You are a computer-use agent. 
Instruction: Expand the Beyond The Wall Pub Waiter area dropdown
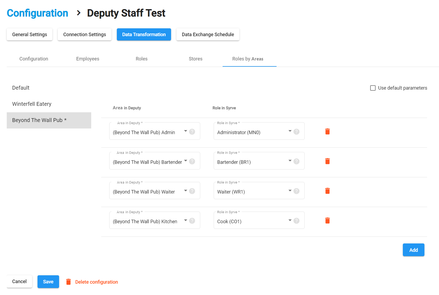point(185,191)
